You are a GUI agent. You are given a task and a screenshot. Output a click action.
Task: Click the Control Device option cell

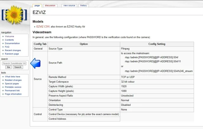point(84,114)
